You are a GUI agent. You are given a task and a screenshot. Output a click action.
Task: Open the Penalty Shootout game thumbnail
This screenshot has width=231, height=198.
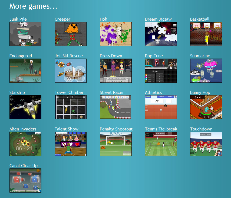tap(116, 144)
